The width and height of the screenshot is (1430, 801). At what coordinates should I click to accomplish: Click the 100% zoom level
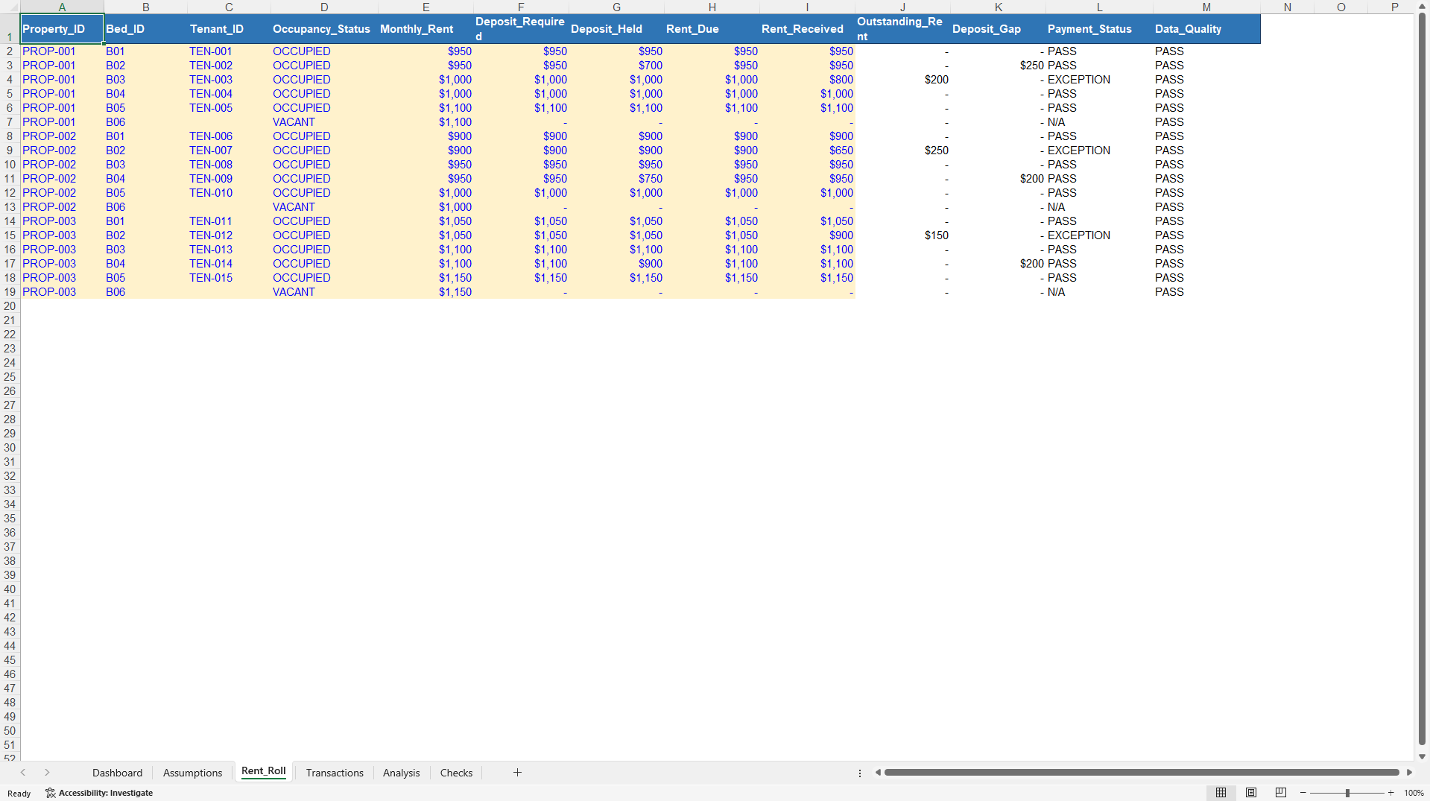[x=1414, y=793]
